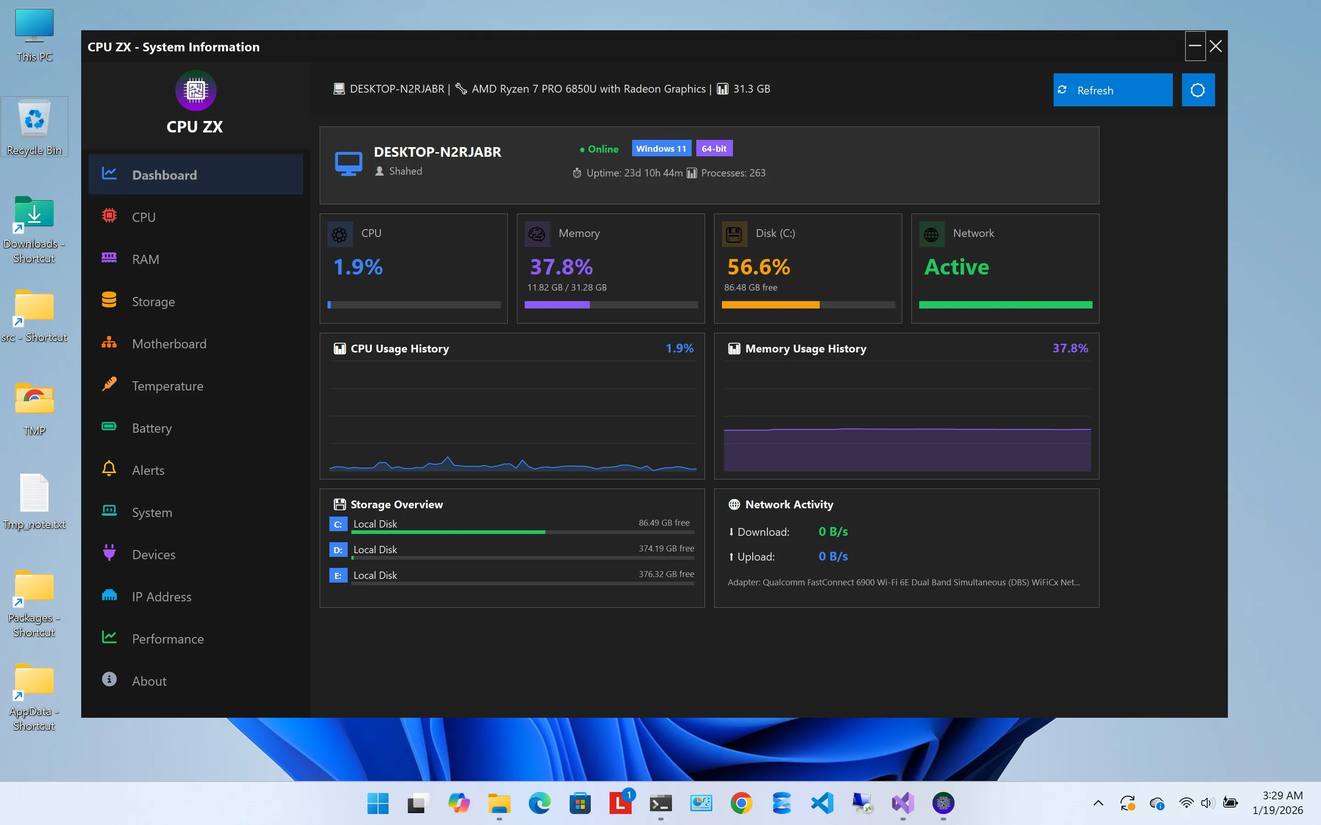Click the About info icon
The width and height of the screenshot is (1321, 825).
(x=109, y=679)
